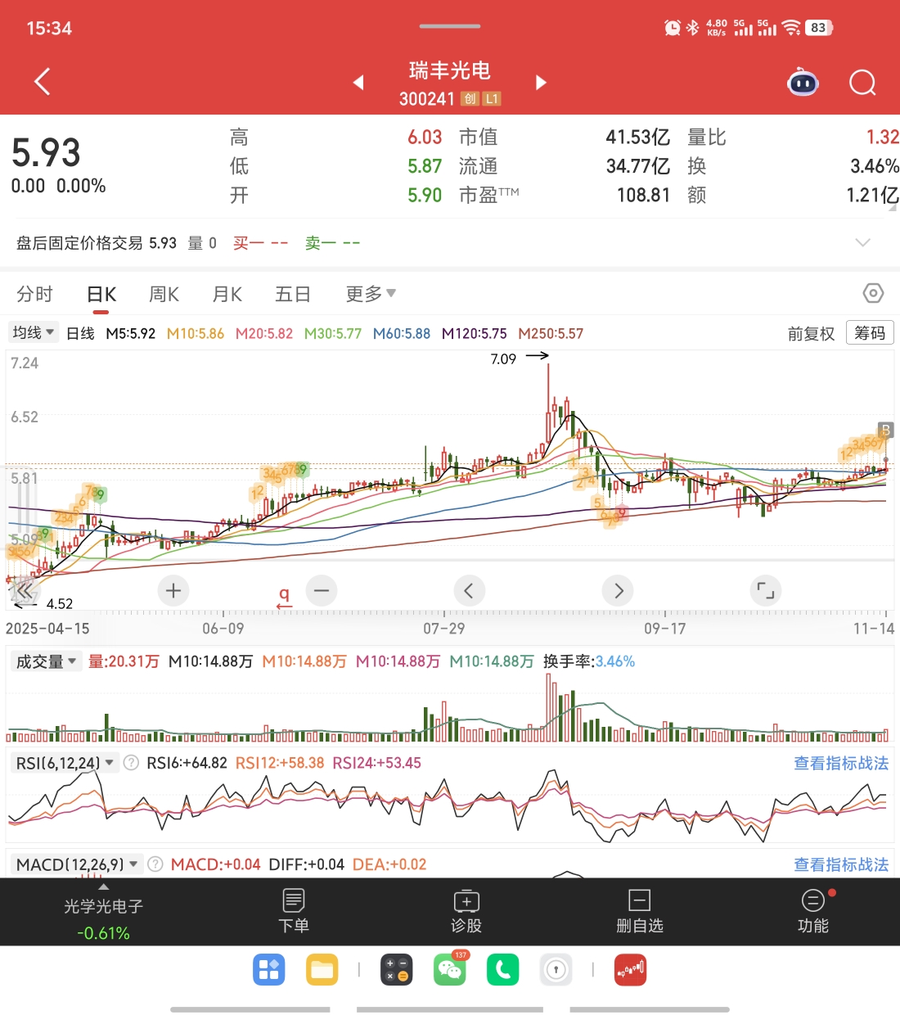The width and height of the screenshot is (900, 1015).
Task: Tap RSI6:+64.82 reading
Action: tap(187, 763)
